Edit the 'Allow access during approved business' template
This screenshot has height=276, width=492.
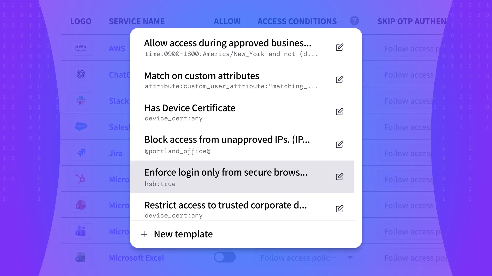[x=340, y=47]
